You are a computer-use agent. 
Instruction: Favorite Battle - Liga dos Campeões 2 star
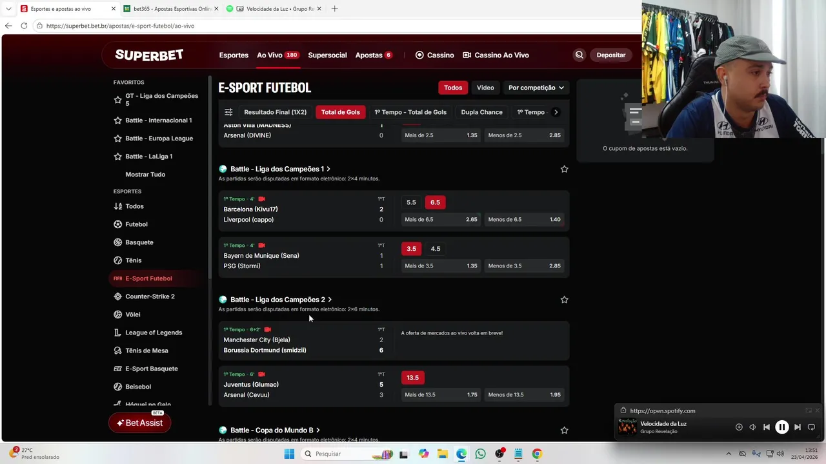(x=564, y=300)
